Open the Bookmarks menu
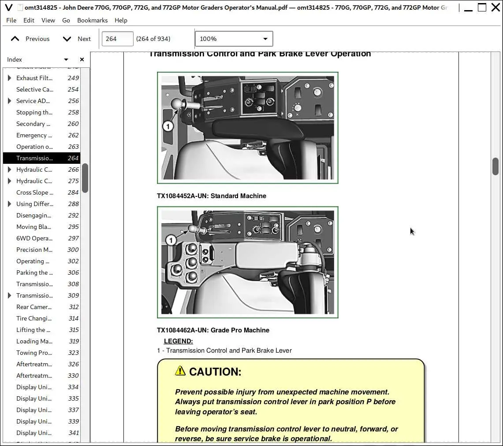This screenshot has width=503, height=446. tap(93, 20)
